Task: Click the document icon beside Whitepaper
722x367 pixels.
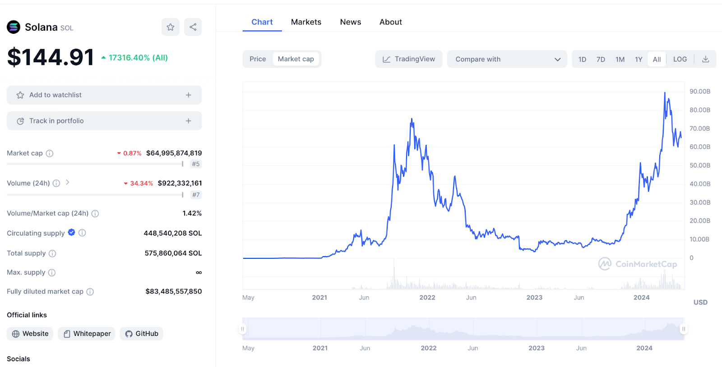Action: pyautogui.click(x=67, y=334)
